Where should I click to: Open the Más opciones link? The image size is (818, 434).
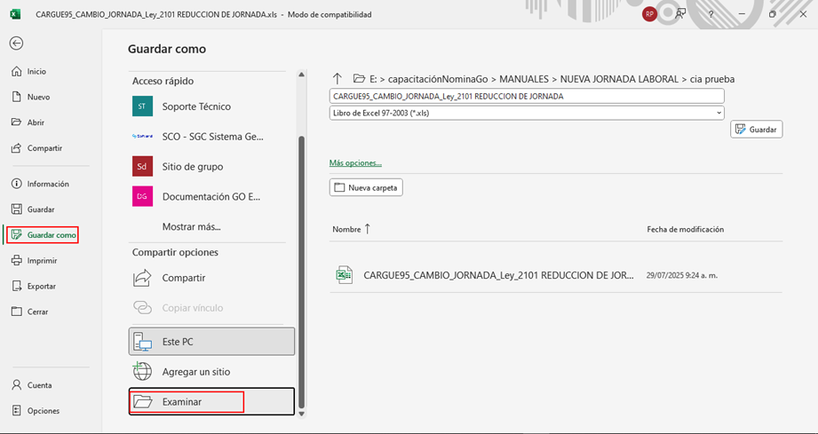coord(355,163)
